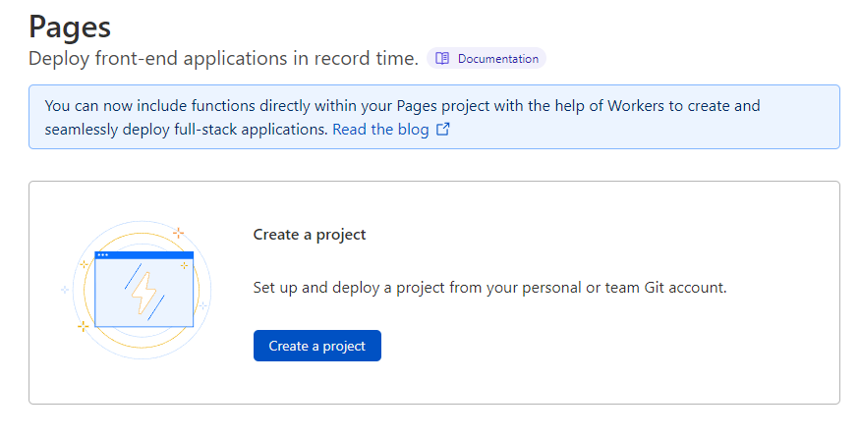Click the Pages page heading

coord(70,25)
